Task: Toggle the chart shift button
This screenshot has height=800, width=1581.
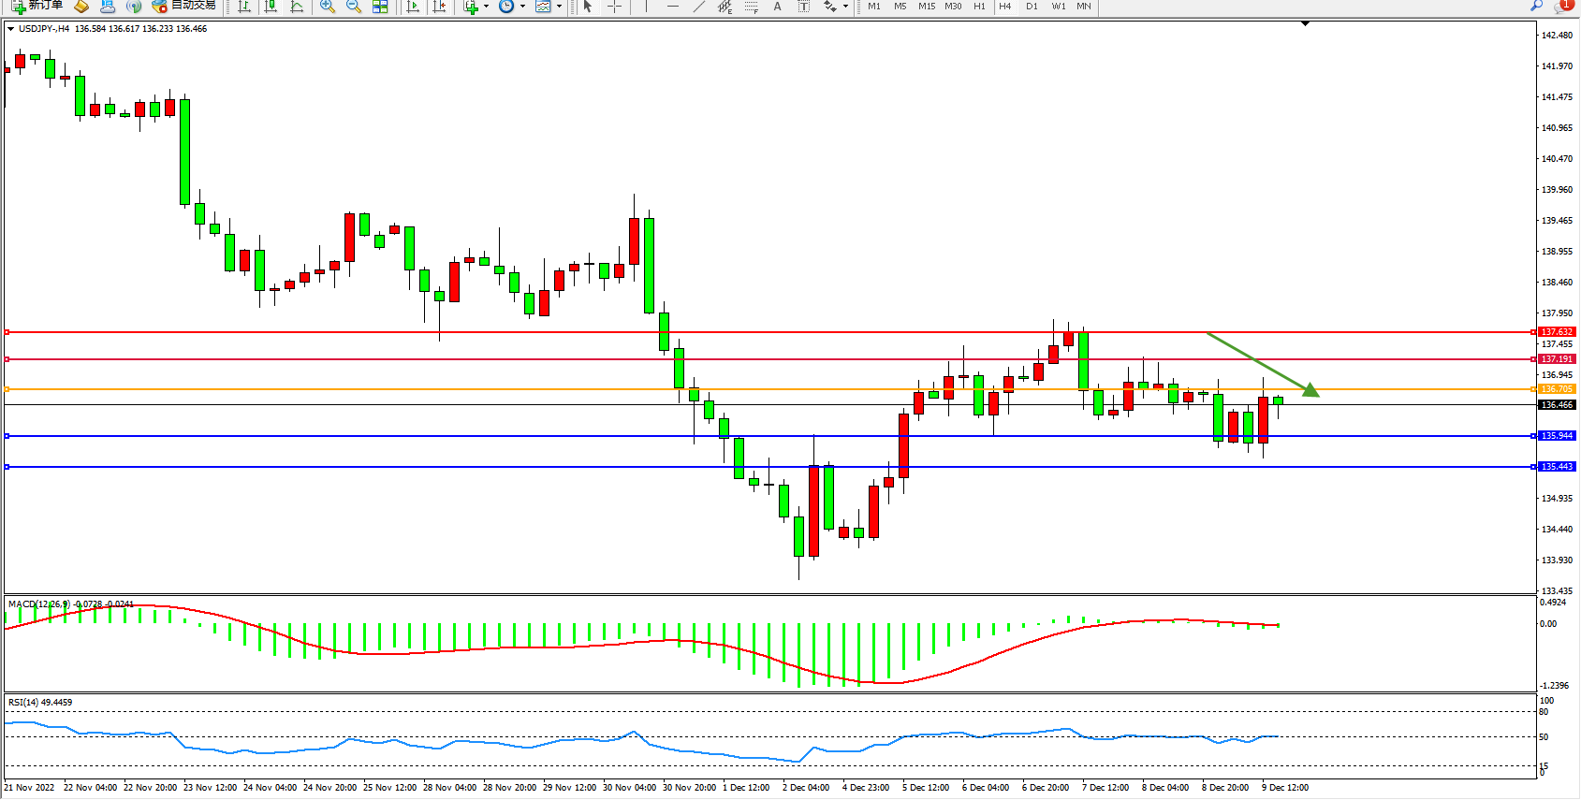Action: [439, 7]
